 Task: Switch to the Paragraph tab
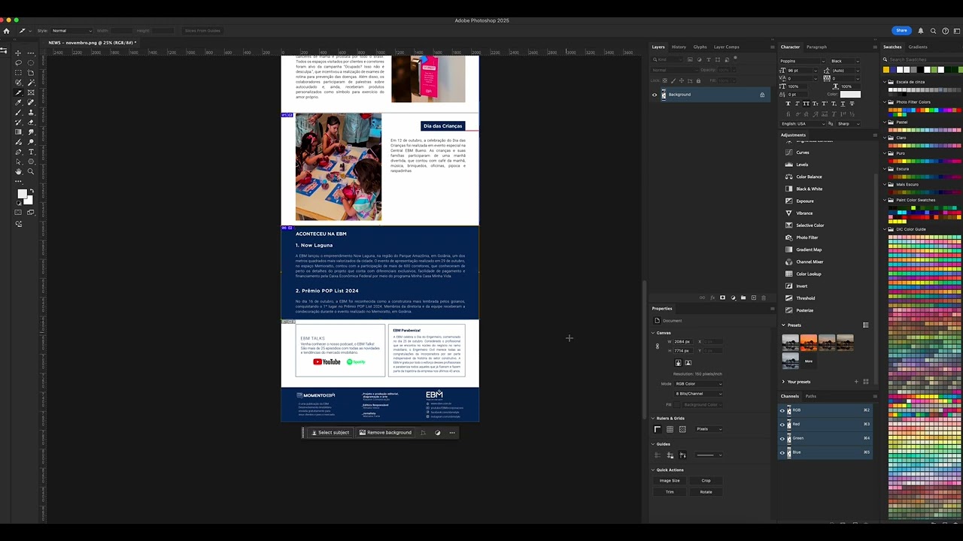pyautogui.click(x=816, y=47)
